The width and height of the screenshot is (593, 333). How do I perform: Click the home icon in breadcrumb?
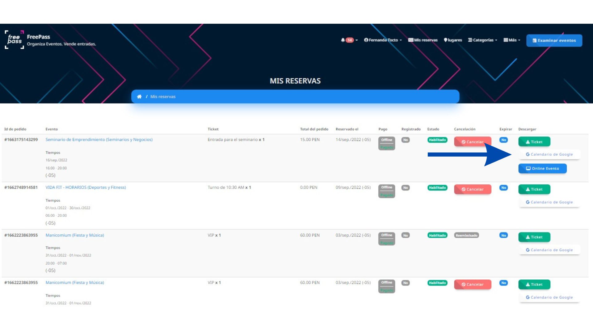139,97
